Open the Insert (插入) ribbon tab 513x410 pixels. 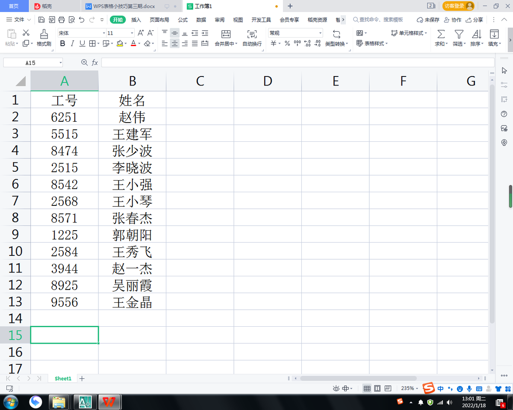136,20
